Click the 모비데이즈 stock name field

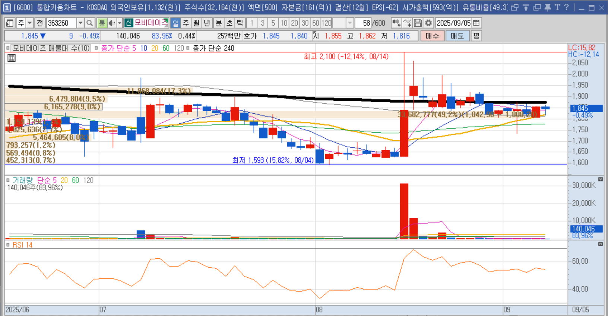[x=151, y=23]
